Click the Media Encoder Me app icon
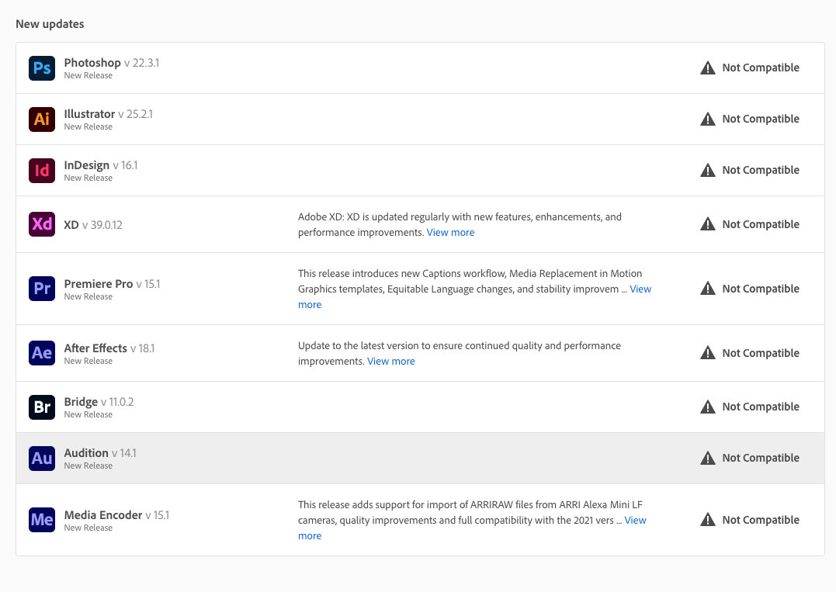836x592 pixels. pyautogui.click(x=42, y=520)
